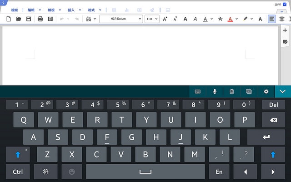291x182 pixels.
Task: Open the 檔案 menu
Action: [15, 10]
